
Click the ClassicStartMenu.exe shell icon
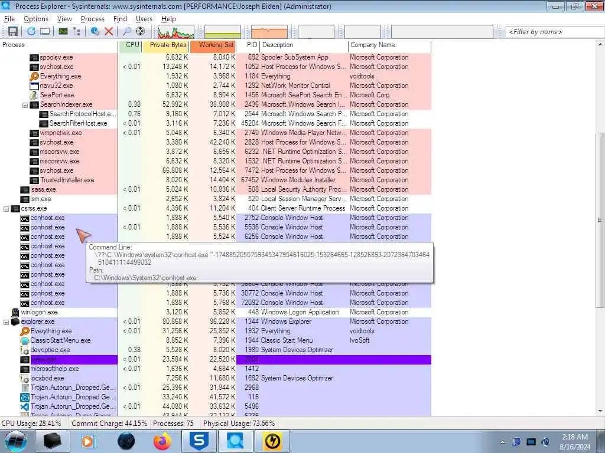click(x=25, y=340)
